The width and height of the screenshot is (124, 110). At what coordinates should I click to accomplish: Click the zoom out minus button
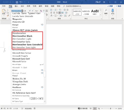(102, 108)
